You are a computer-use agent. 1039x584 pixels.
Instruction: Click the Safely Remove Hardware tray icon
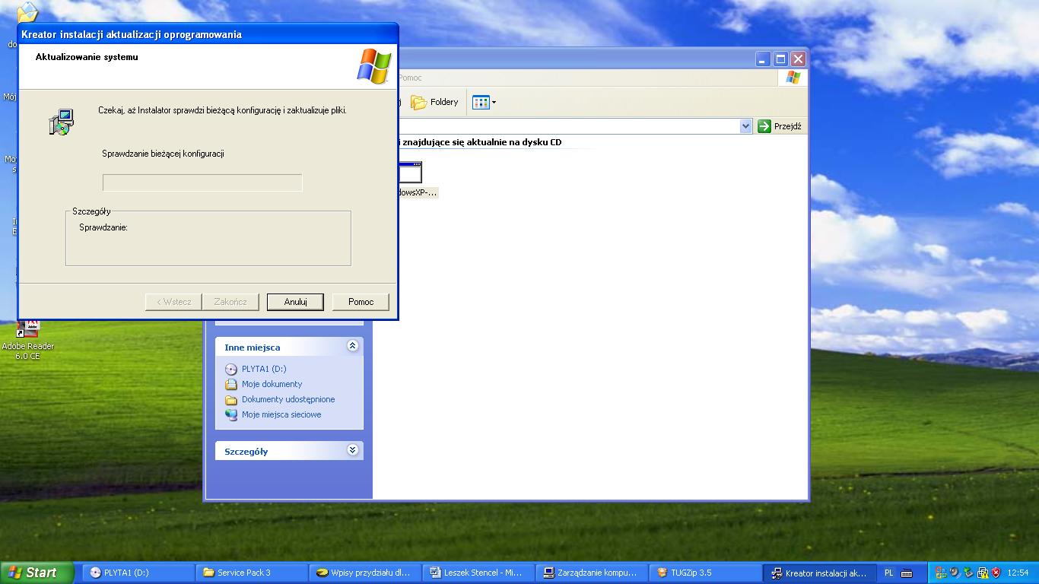[968, 573]
